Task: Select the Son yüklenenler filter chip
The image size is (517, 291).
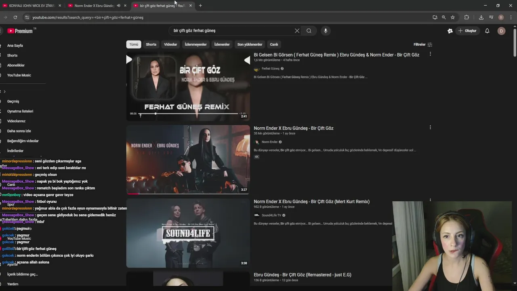Action: (x=250, y=44)
